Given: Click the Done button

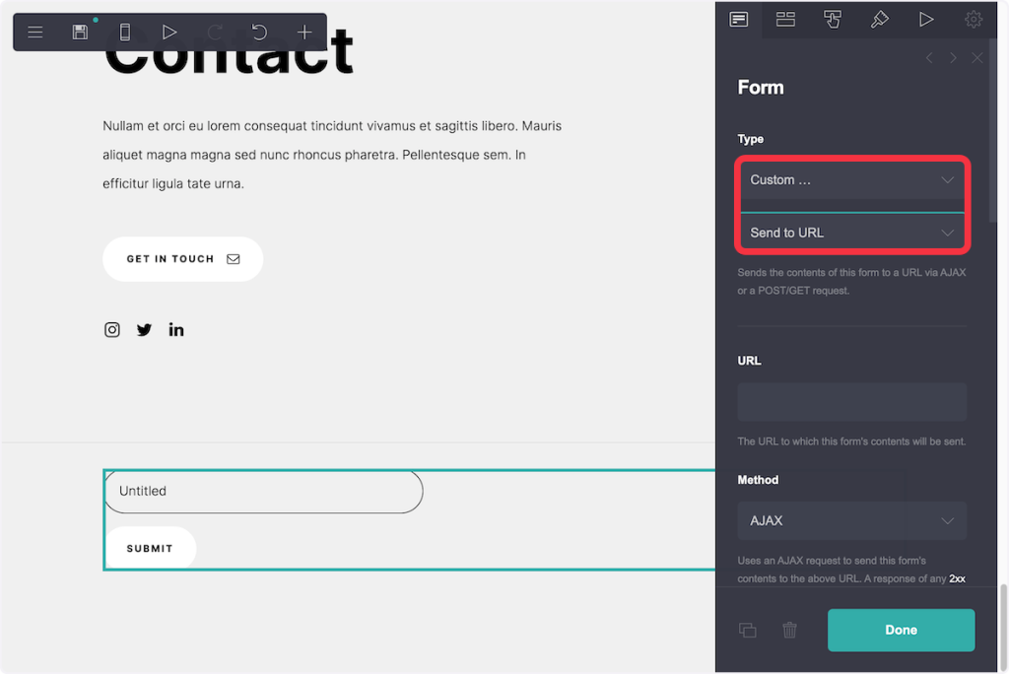Looking at the screenshot, I should (x=901, y=630).
